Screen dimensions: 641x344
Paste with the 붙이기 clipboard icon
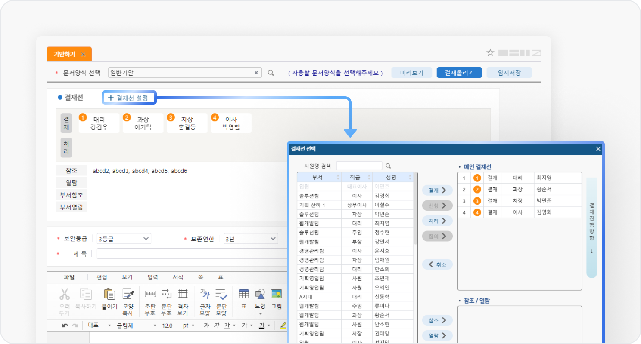coord(109,294)
